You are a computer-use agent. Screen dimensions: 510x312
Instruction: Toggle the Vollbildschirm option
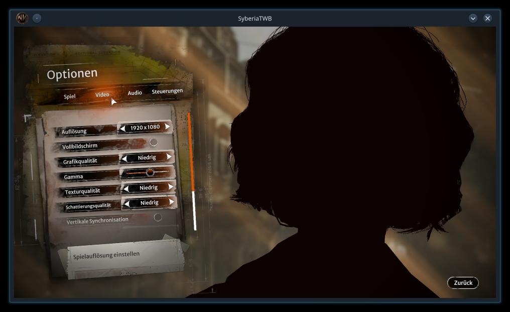click(154, 142)
